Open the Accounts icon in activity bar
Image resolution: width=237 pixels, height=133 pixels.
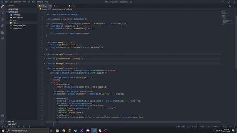pos(3,116)
